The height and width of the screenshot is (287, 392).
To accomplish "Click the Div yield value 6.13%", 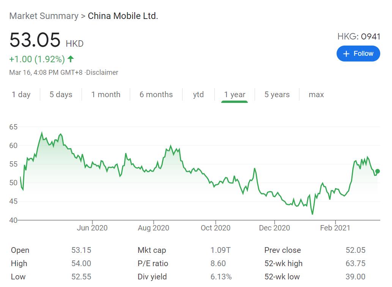I will click(221, 277).
